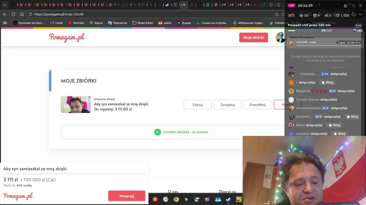
Task: Open the fundraiser thumbnail image
Action: pyautogui.click(x=75, y=104)
